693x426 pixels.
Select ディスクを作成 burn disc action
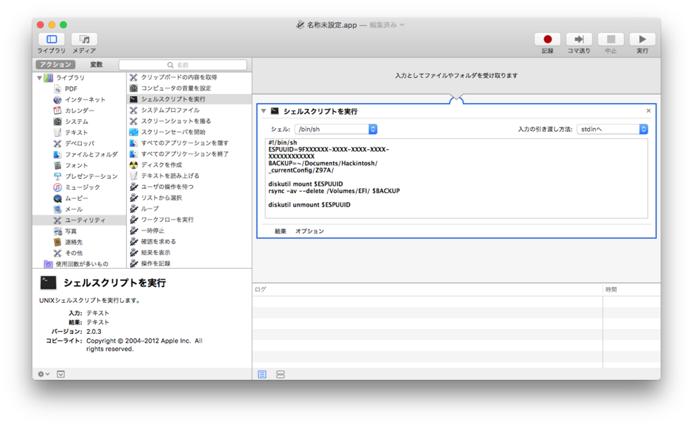[189, 165]
